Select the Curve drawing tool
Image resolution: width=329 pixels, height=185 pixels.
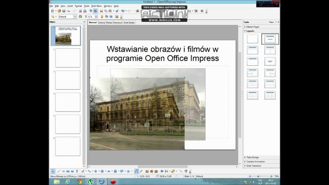(x=83, y=171)
